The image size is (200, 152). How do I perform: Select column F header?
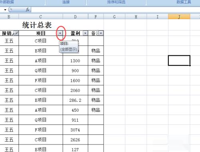[x=96, y=17]
